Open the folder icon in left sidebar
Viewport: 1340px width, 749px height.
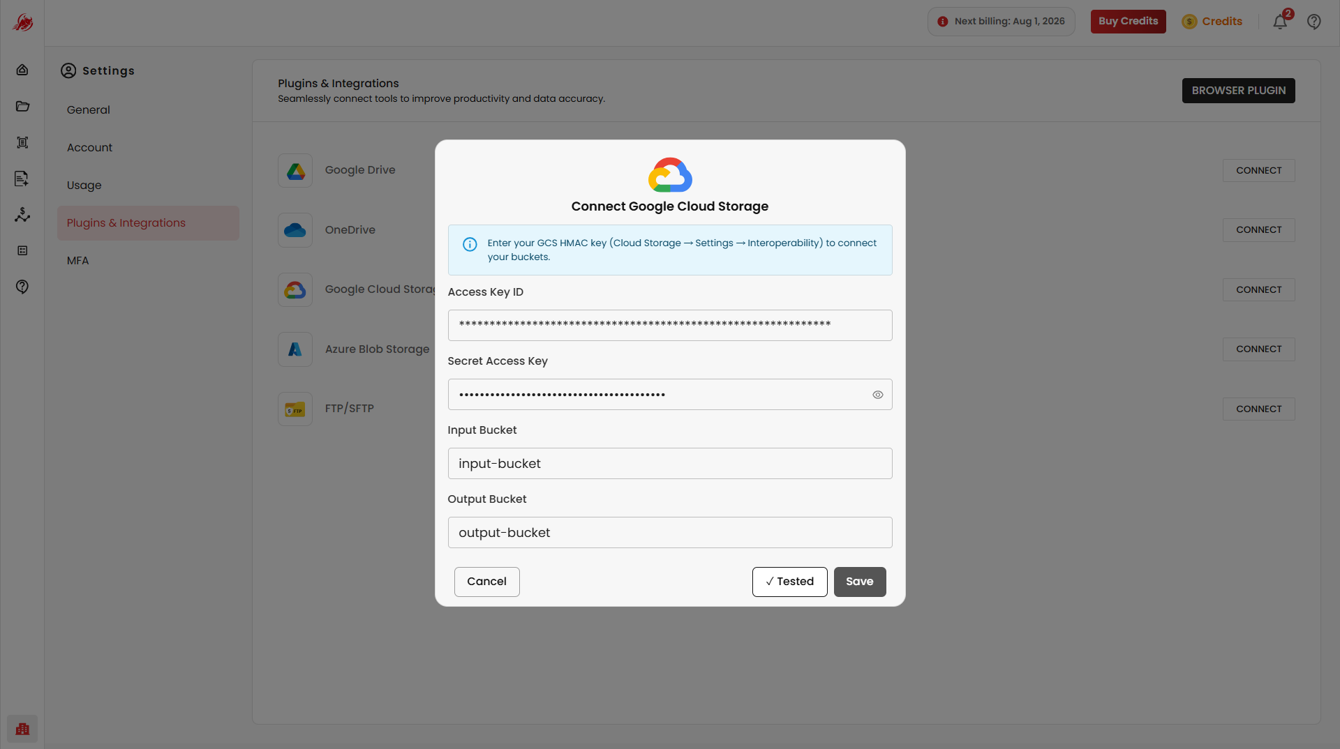pyautogui.click(x=22, y=106)
